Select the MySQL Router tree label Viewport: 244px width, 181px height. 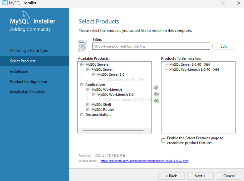click(x=103, y=110)
